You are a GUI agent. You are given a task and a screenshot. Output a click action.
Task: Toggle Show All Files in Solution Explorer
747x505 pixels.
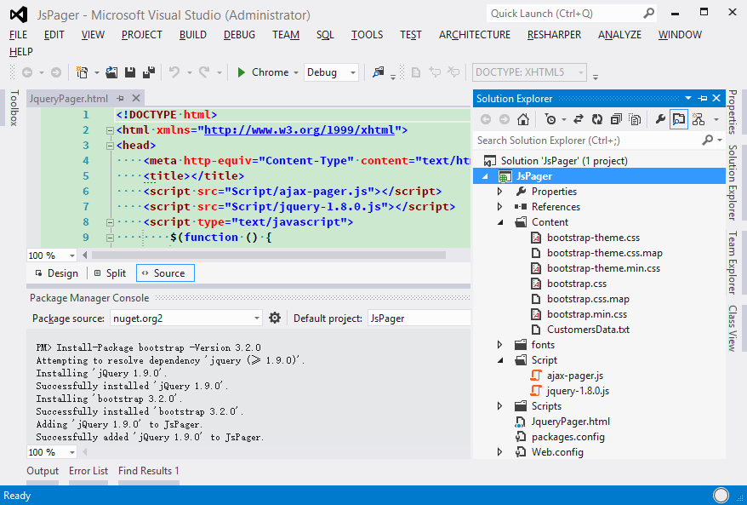tap(633, 119)
